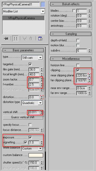Click the VRayPhysicalCamera01 name field
Image resolution: width=96 pixels, height=171 pixels.
point(21,4)
